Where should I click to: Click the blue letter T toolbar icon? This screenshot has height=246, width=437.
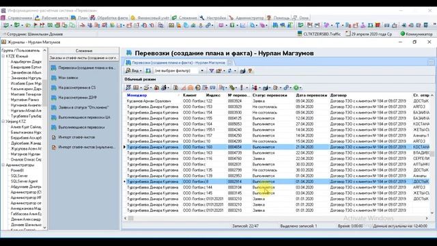pos(337,25)
